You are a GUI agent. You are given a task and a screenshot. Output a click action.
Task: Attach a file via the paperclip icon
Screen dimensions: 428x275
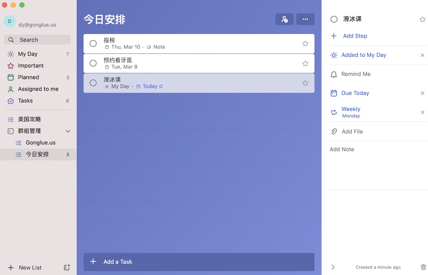[334, 131]
